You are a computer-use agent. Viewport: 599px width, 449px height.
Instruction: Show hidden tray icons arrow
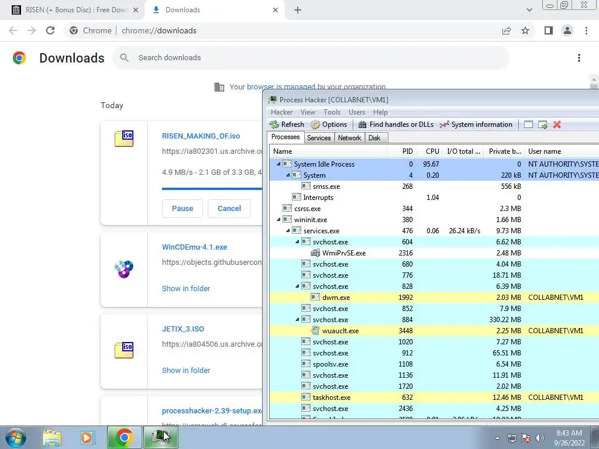pyautogui.click(x=497, y=438)
